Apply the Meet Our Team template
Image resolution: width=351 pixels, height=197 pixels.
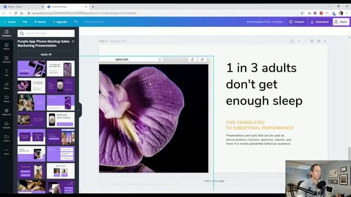point(61,171)
